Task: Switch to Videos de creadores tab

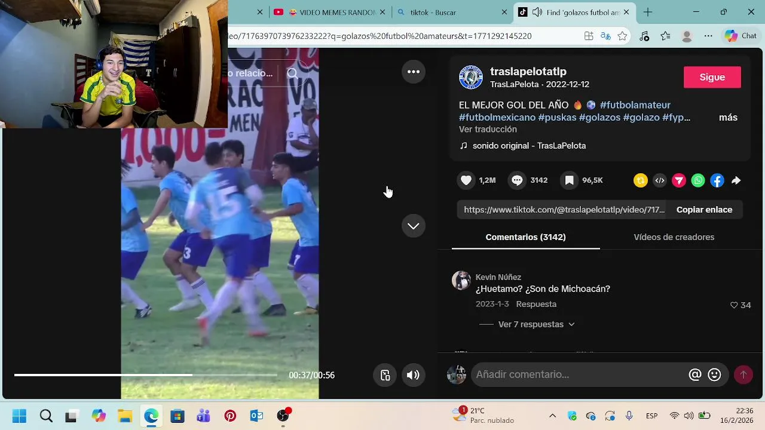Action: (674, 237)
